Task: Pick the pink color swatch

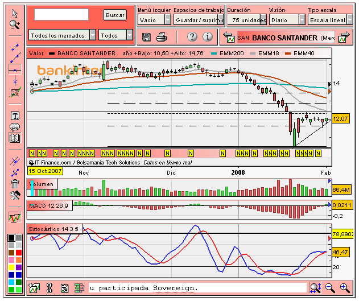Action: point(11,260)
